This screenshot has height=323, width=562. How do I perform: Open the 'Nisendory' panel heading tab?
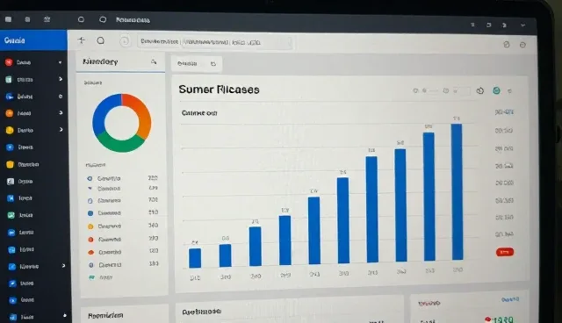pos(100,61)
